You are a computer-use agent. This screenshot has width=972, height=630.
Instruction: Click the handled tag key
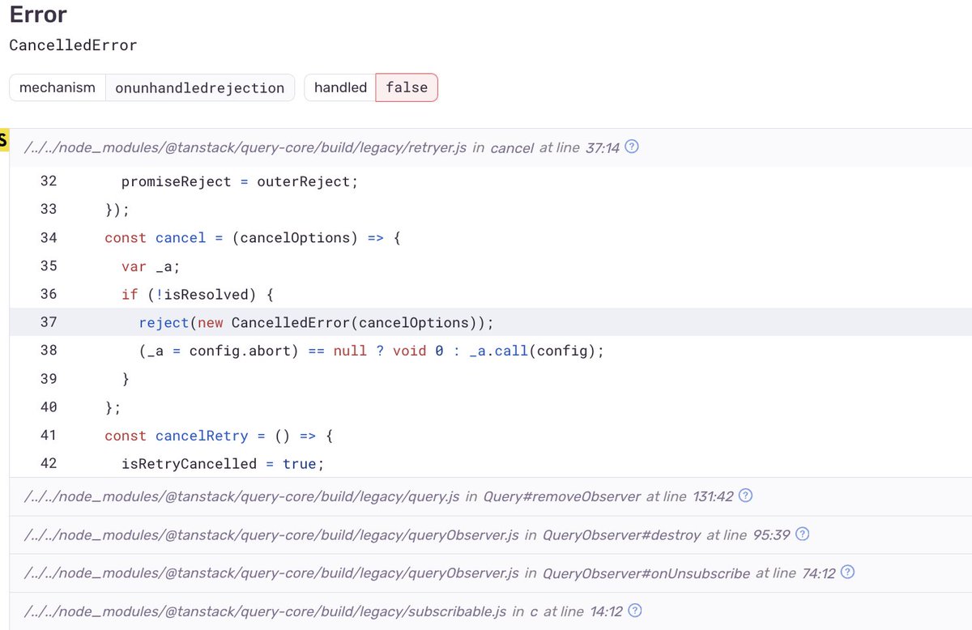pos(340,87)
